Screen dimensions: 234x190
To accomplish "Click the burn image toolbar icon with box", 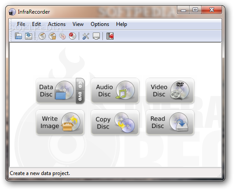I will 52,36.
